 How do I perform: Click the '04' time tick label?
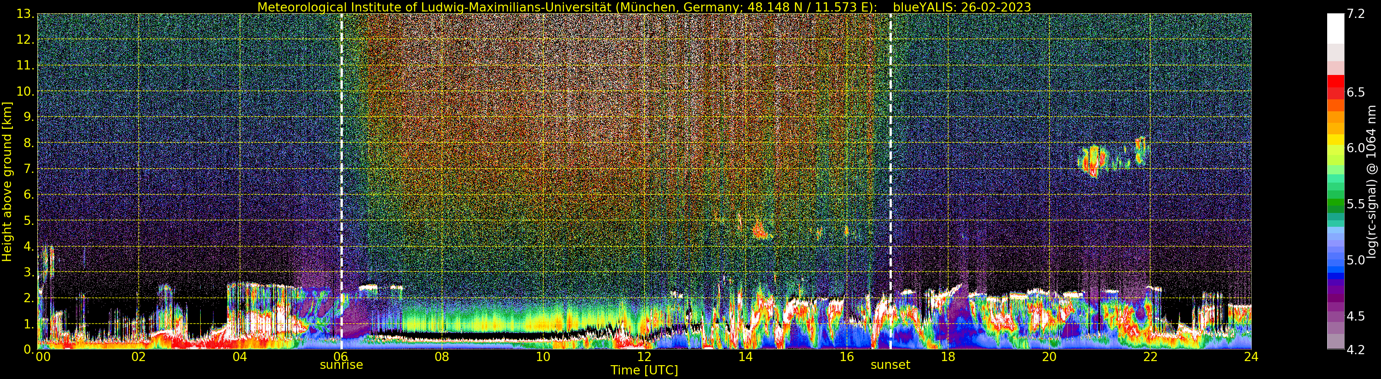240,356
